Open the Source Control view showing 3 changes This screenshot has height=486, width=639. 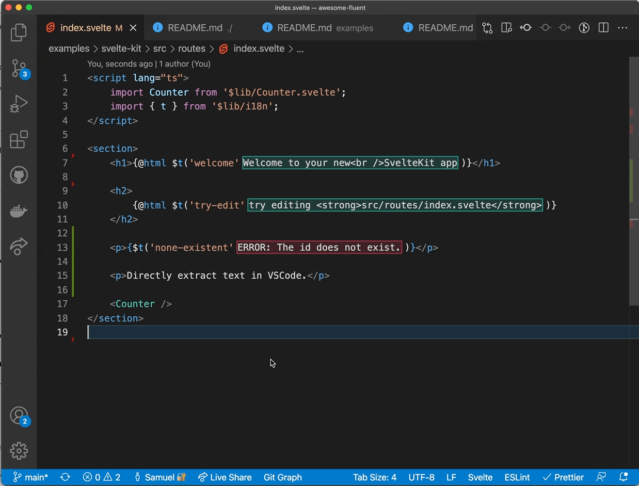19,68
